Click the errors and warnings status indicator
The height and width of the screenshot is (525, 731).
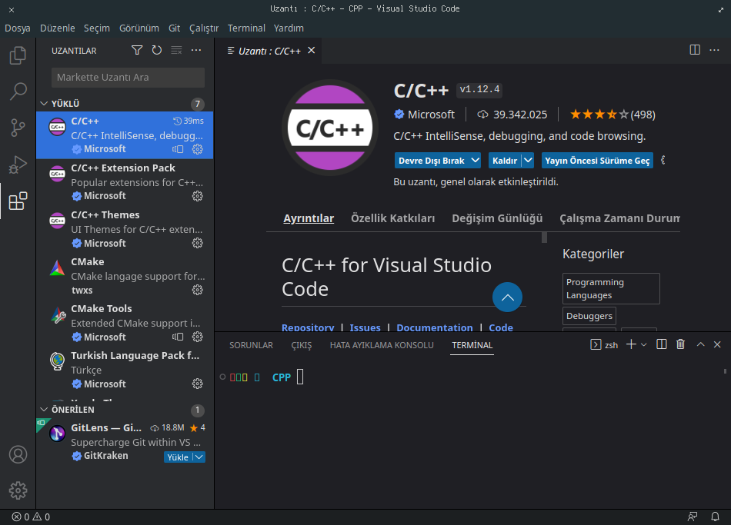coord(31,517)
